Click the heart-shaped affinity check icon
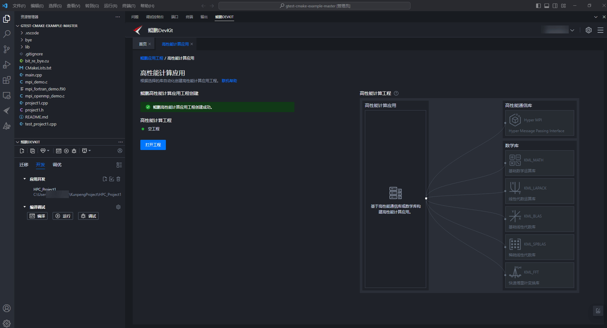This screenshot has width=607, height=328. click(43, 151)
